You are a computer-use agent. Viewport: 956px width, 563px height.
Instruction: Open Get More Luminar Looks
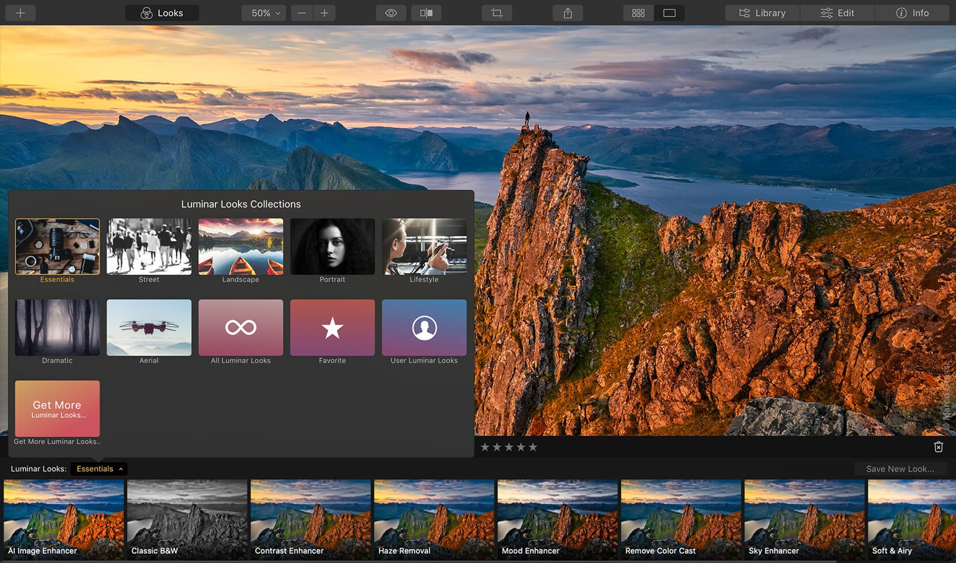(57, 408)
